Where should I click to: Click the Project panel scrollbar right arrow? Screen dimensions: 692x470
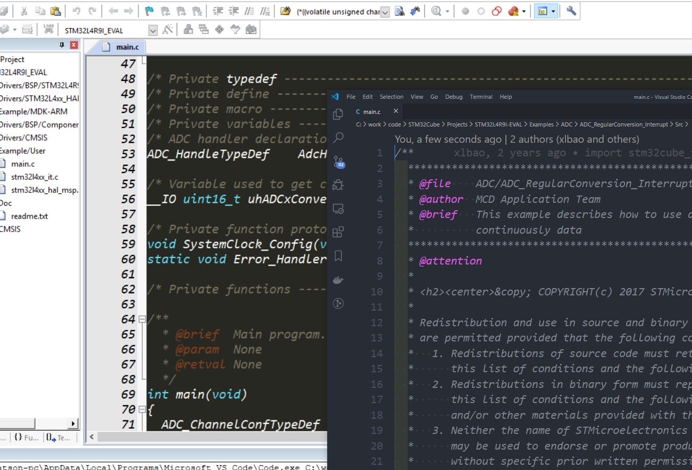pyautogui.click(x=73, y=423)
